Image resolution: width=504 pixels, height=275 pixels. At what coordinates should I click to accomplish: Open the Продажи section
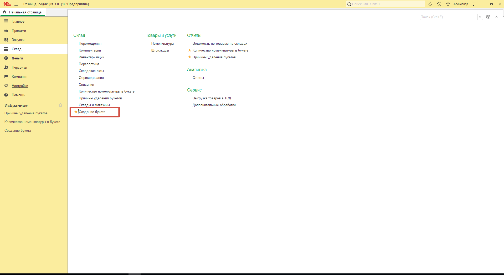click(x=19, y=31)
